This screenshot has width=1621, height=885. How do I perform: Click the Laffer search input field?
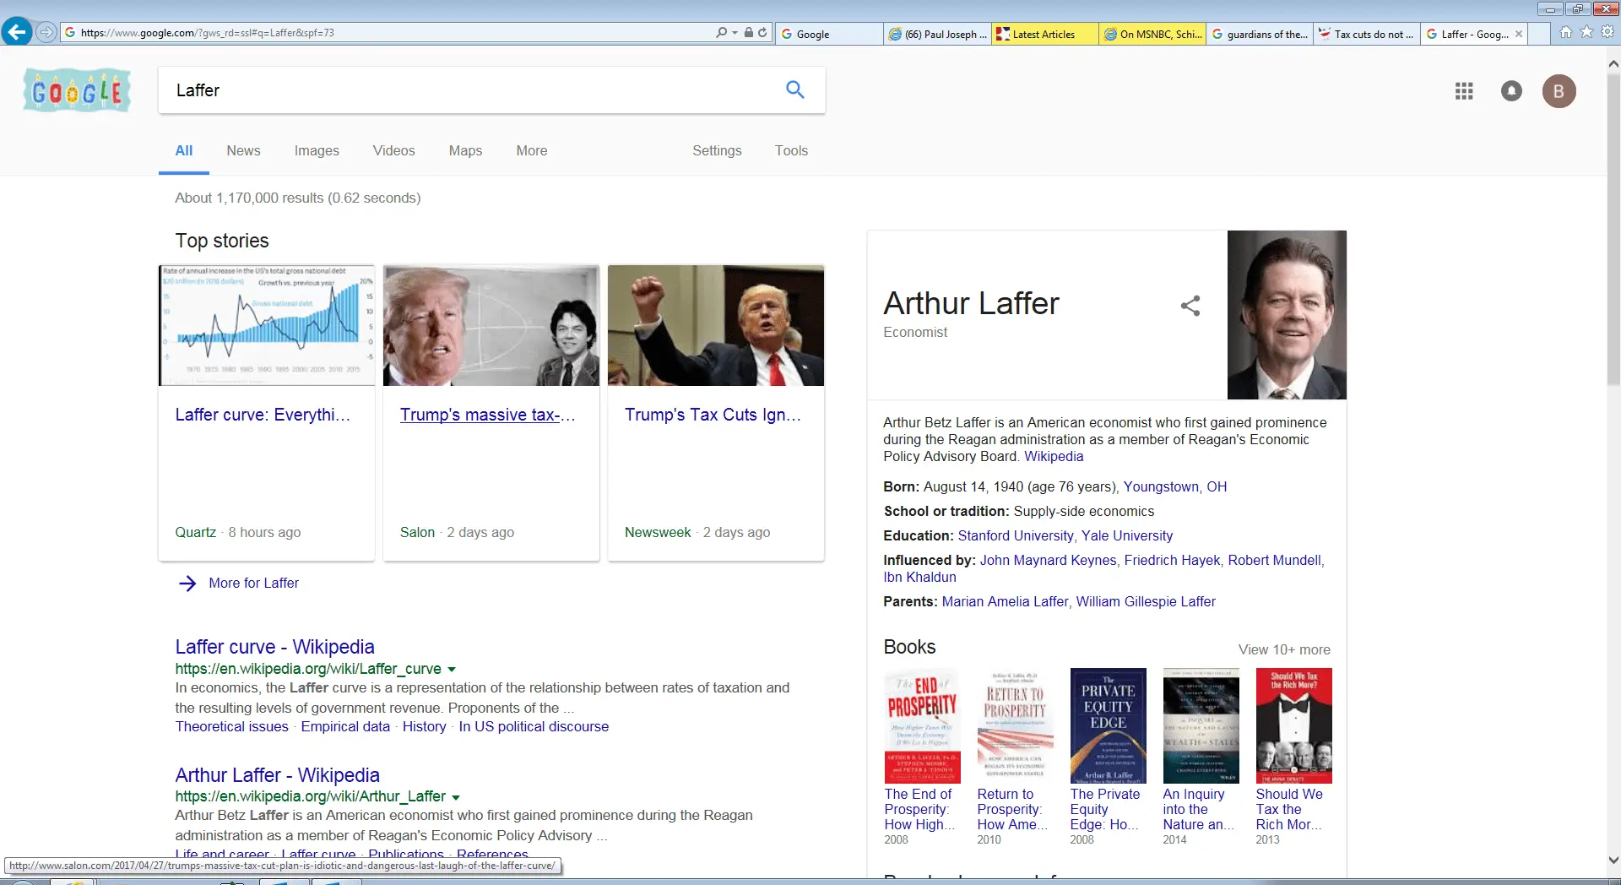(x=473, y=90)
